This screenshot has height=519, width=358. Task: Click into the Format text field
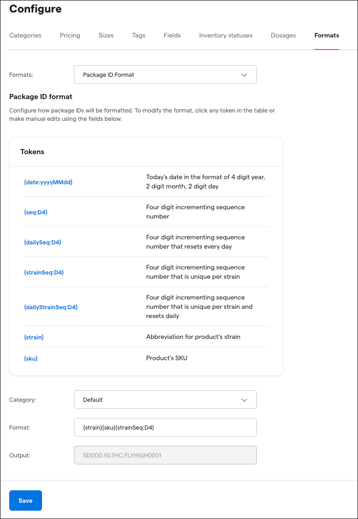click(x=165, y=427)
